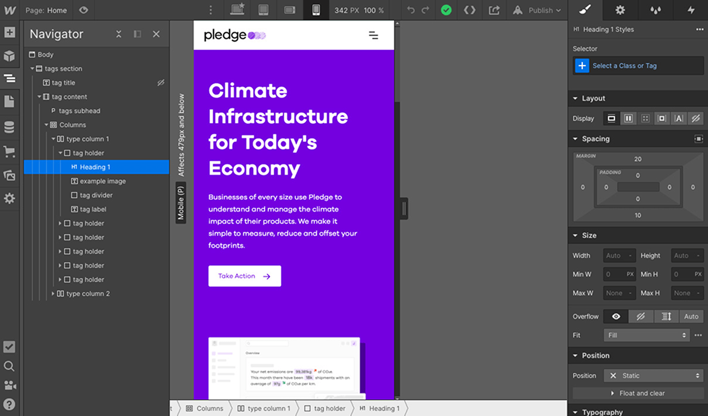Switch to the Desktop base breakpoint
Screen dimensions: 708x416
point(237,10)
